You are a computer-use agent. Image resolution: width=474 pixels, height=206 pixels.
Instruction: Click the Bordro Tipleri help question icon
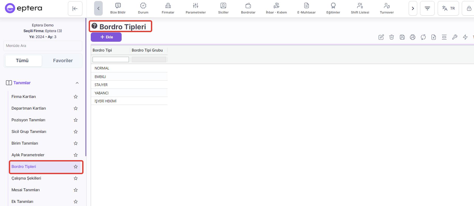(x=94, y=26)
